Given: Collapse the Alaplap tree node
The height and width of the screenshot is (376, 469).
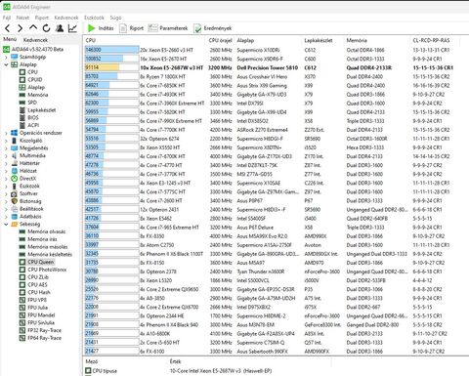Looking at the screenshot, I should coord(6,64).
